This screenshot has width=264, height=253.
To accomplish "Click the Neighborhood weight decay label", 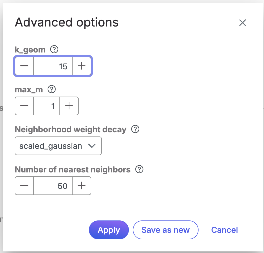I will 70,129.
